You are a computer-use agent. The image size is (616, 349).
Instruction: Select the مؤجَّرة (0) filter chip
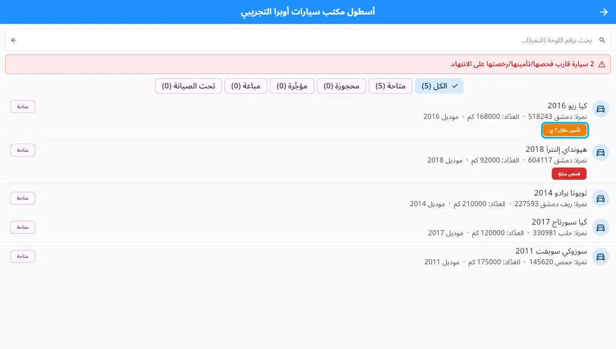click(292, 86)
